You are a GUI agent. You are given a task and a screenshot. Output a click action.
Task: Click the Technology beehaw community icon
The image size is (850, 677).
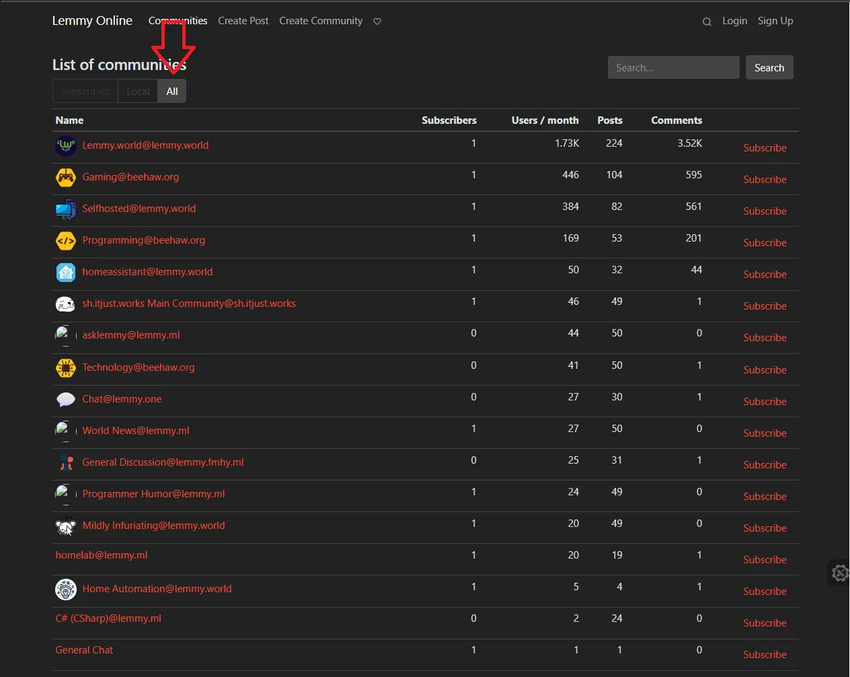(66, 367)
